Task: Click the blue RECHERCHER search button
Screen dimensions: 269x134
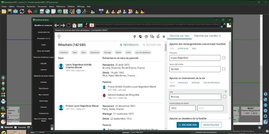Action: point(188,125)
